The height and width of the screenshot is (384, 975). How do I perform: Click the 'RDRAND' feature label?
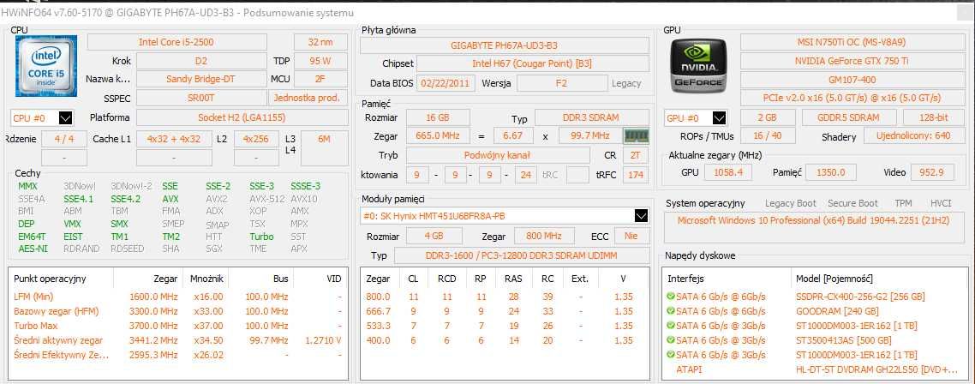[x=81, y=249]
